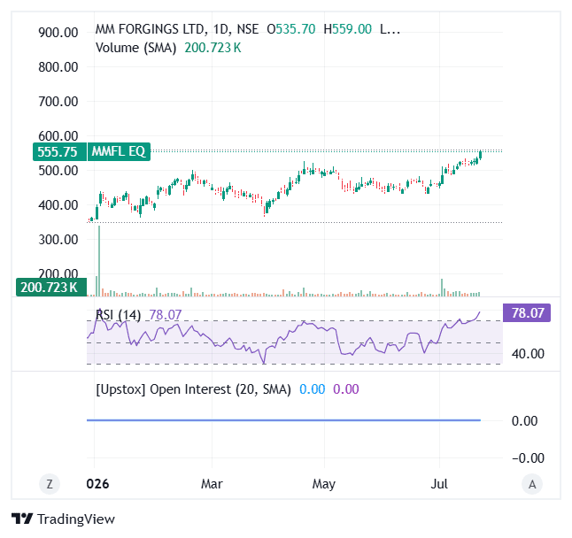Click the Jul date label

(439, 484)
